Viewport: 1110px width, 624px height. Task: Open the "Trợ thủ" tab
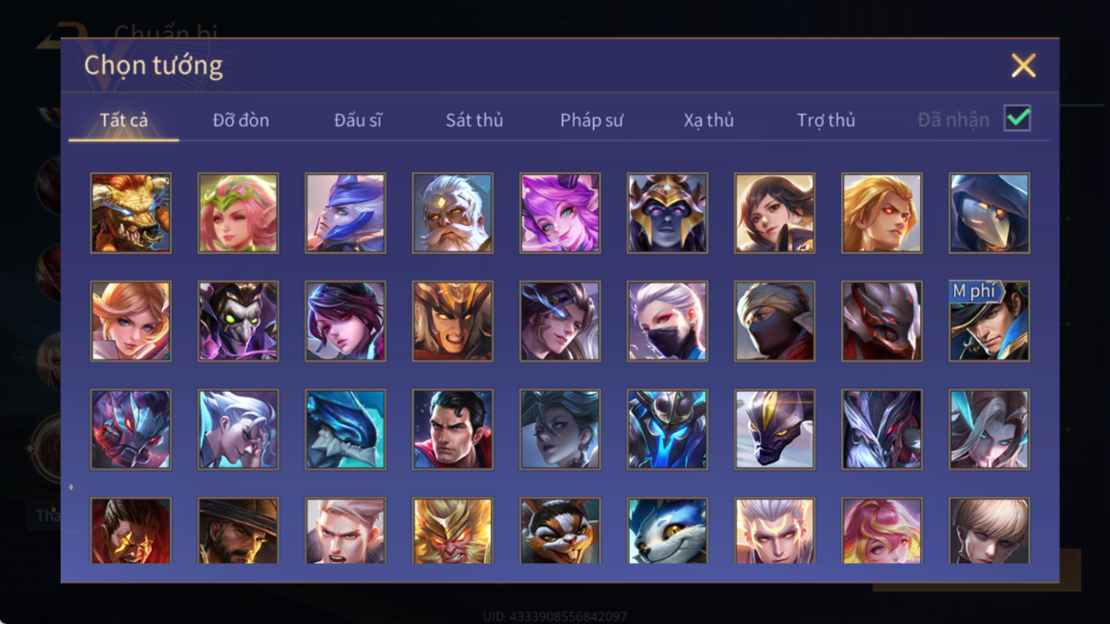[x=826, y=120]
